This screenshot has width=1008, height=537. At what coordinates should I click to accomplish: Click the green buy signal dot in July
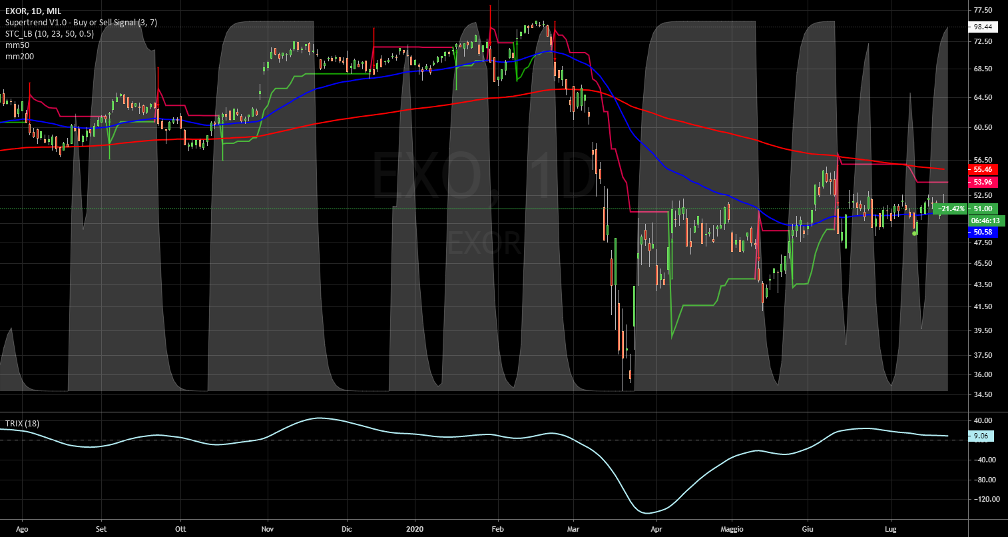(915, 234)
